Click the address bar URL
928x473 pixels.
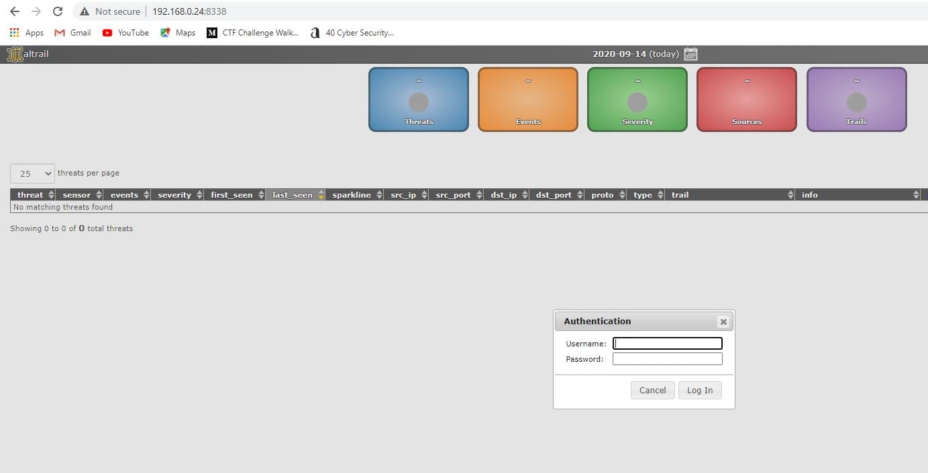point(189,11)
